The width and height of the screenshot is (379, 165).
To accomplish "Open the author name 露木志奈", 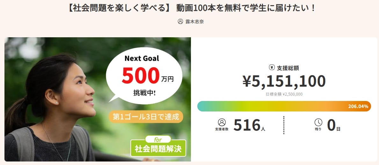I will tap(195, 22).
